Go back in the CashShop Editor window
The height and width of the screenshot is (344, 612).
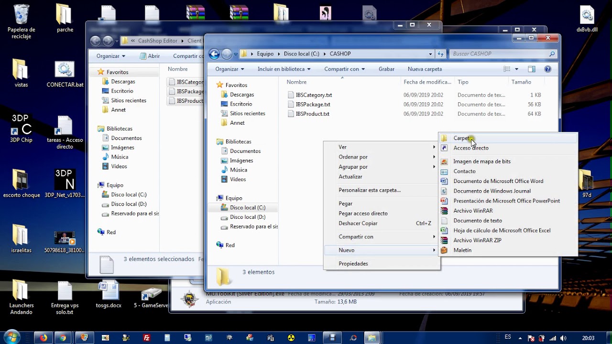click(96, 41)
